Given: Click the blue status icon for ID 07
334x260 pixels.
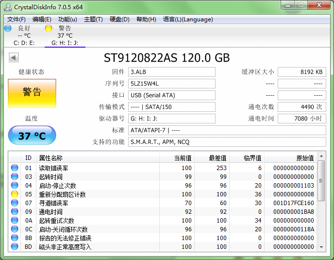Looking at the screenshot, I should 15,203.
